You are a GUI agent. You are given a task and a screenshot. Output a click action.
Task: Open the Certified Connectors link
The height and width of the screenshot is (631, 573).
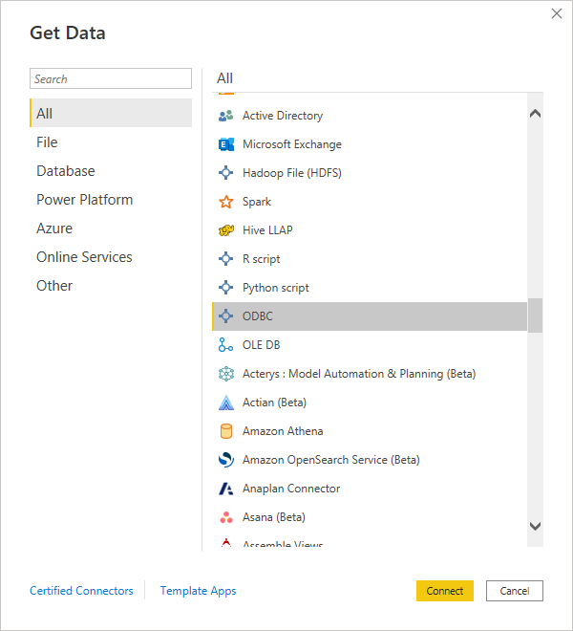[x=81, y=591]
